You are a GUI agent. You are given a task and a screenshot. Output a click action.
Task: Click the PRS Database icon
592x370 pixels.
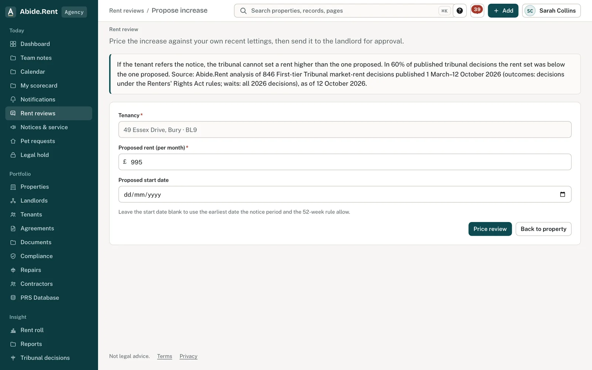(x=13, y=298)
